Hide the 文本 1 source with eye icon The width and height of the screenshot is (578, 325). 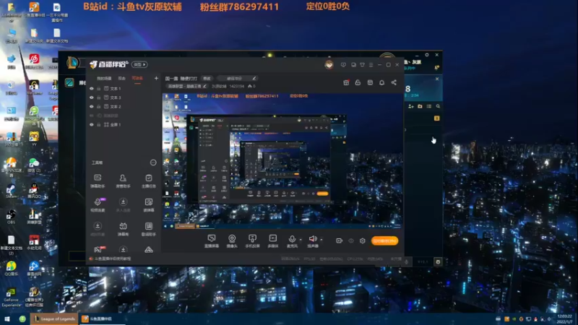pos(92,88)
